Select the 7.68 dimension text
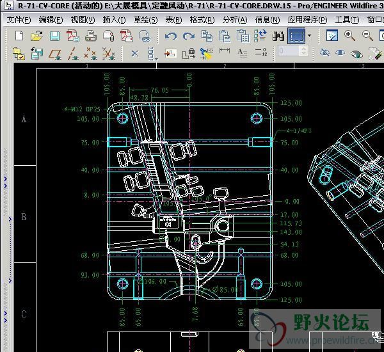The width and height of the screenshot is (384, 352). pos(195,314)
